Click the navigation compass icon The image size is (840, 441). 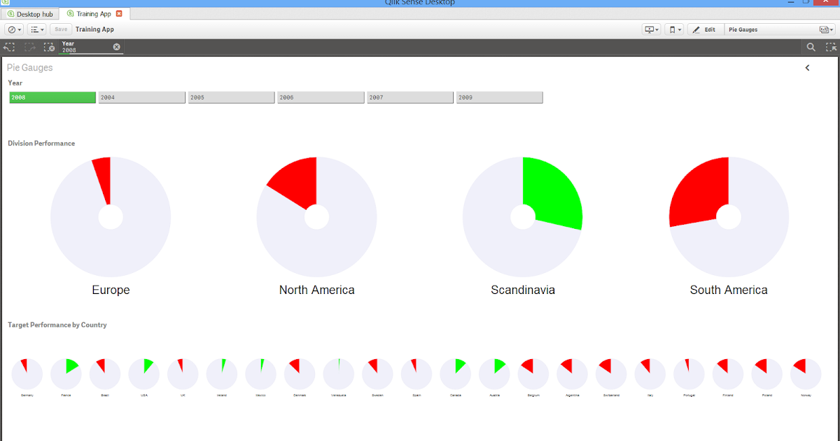point(13,29)
